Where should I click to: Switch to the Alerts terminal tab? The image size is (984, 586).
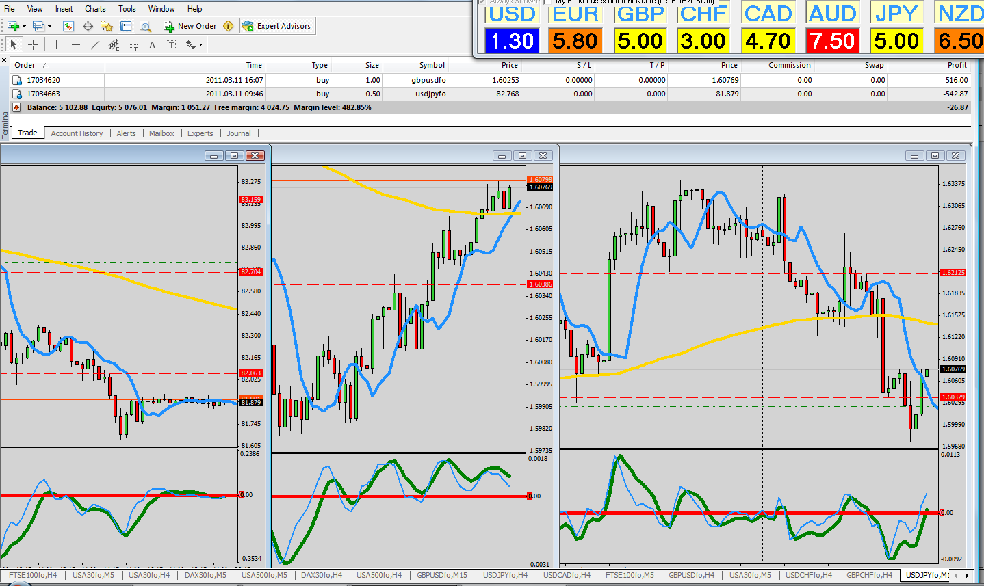(127, 133)
